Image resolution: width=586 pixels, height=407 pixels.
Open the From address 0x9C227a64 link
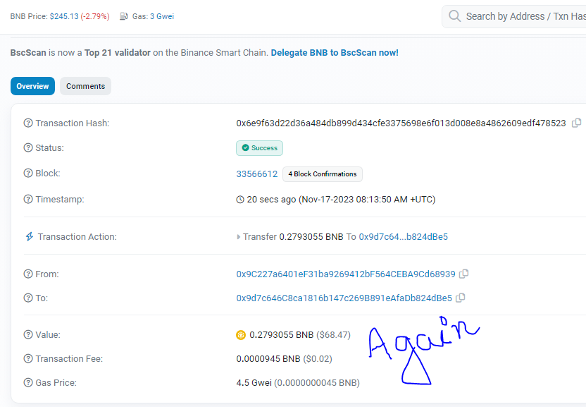(346, 274)
